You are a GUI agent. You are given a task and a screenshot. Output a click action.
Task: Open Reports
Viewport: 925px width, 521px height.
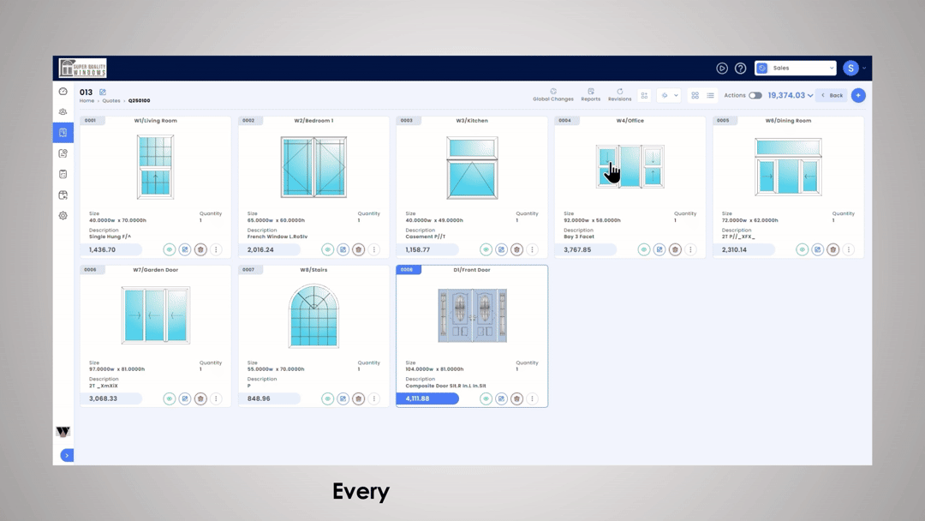590,95
